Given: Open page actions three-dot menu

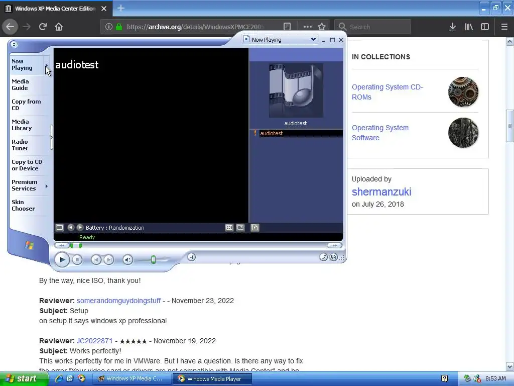Looking at the screenshot, I should point(308,27).
